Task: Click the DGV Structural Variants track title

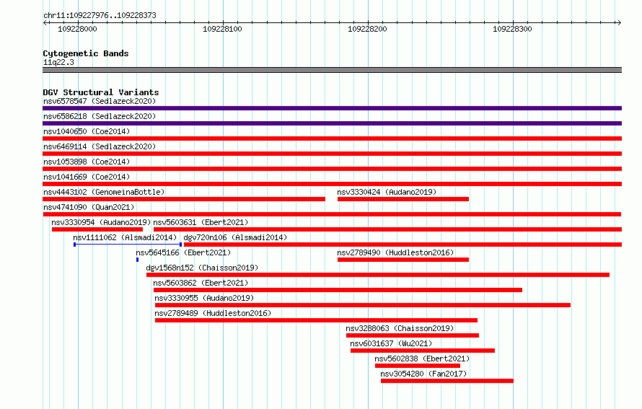Action: coord(101,92)
